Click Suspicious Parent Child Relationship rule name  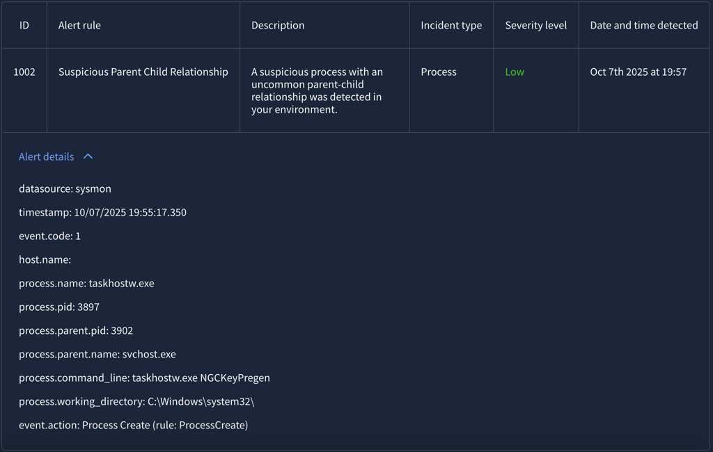[x=143, y=72]
